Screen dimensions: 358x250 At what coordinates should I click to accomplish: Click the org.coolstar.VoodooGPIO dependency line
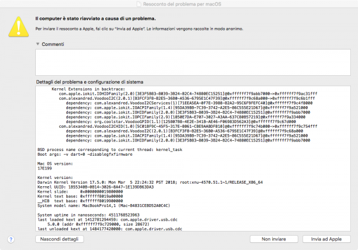[181, 122]
